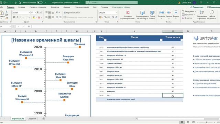Click the horizontal scrollbar at bottom
This screenshot has width=220, height=124.
[x=171, y=119]
